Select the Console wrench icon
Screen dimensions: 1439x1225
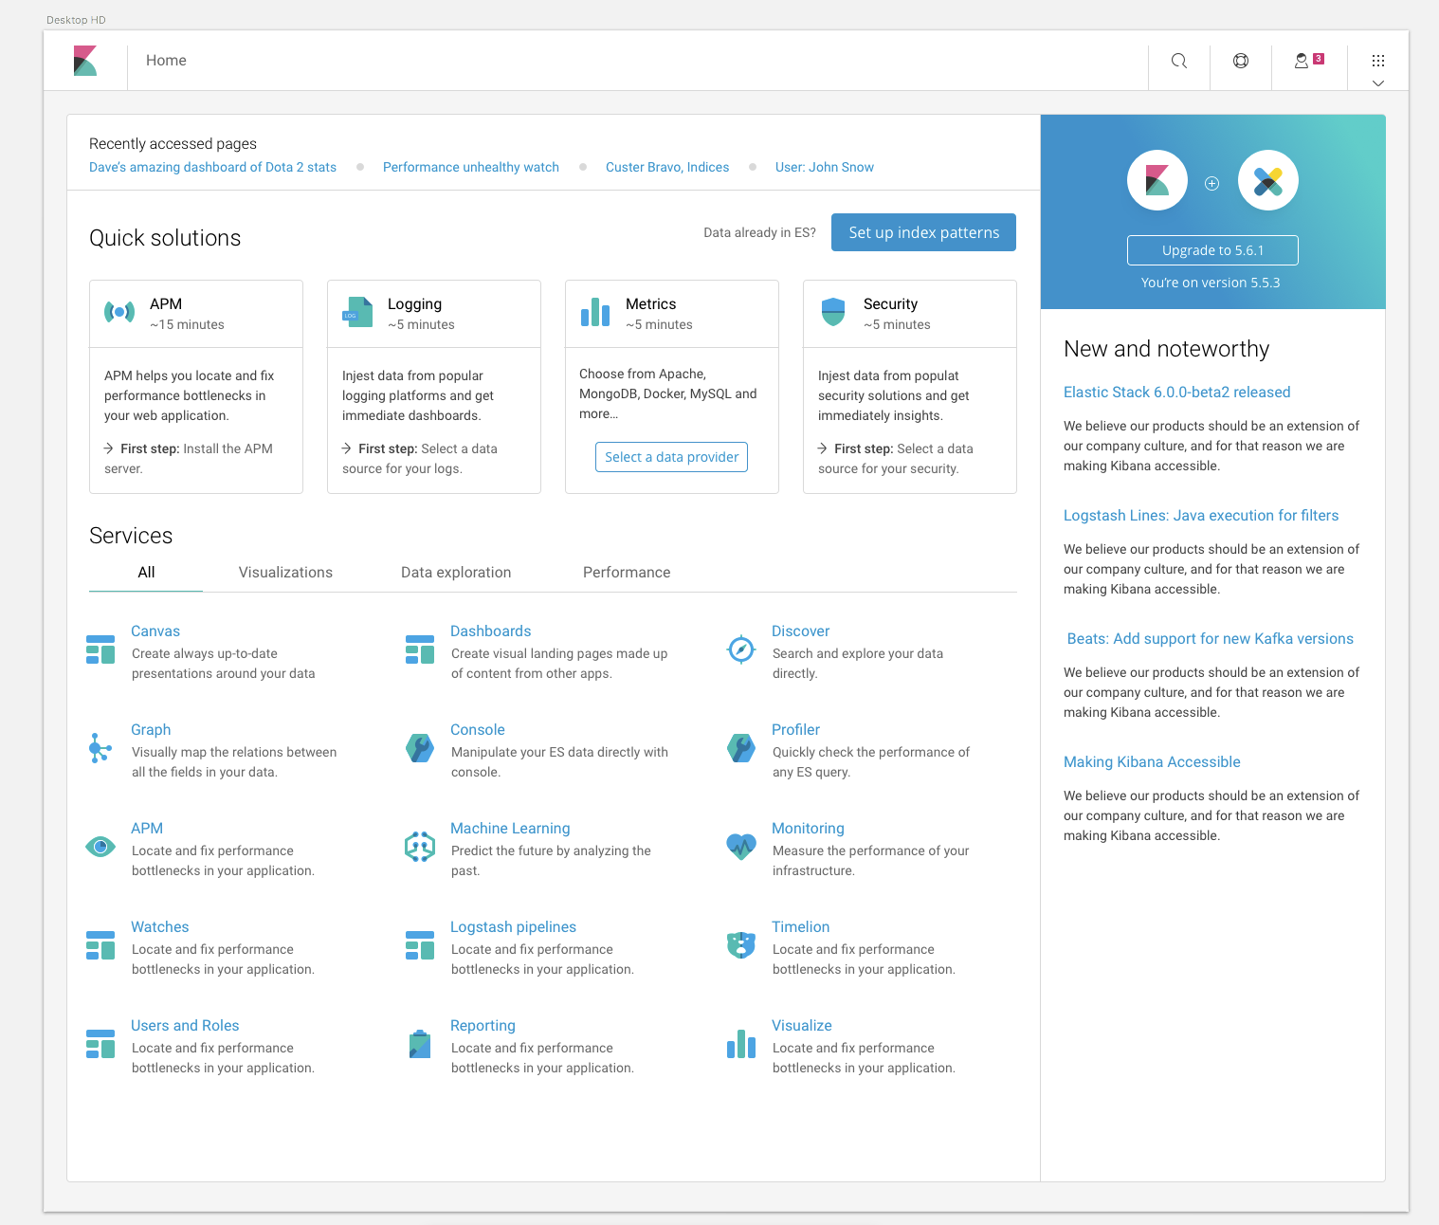(x=420, y=747)
